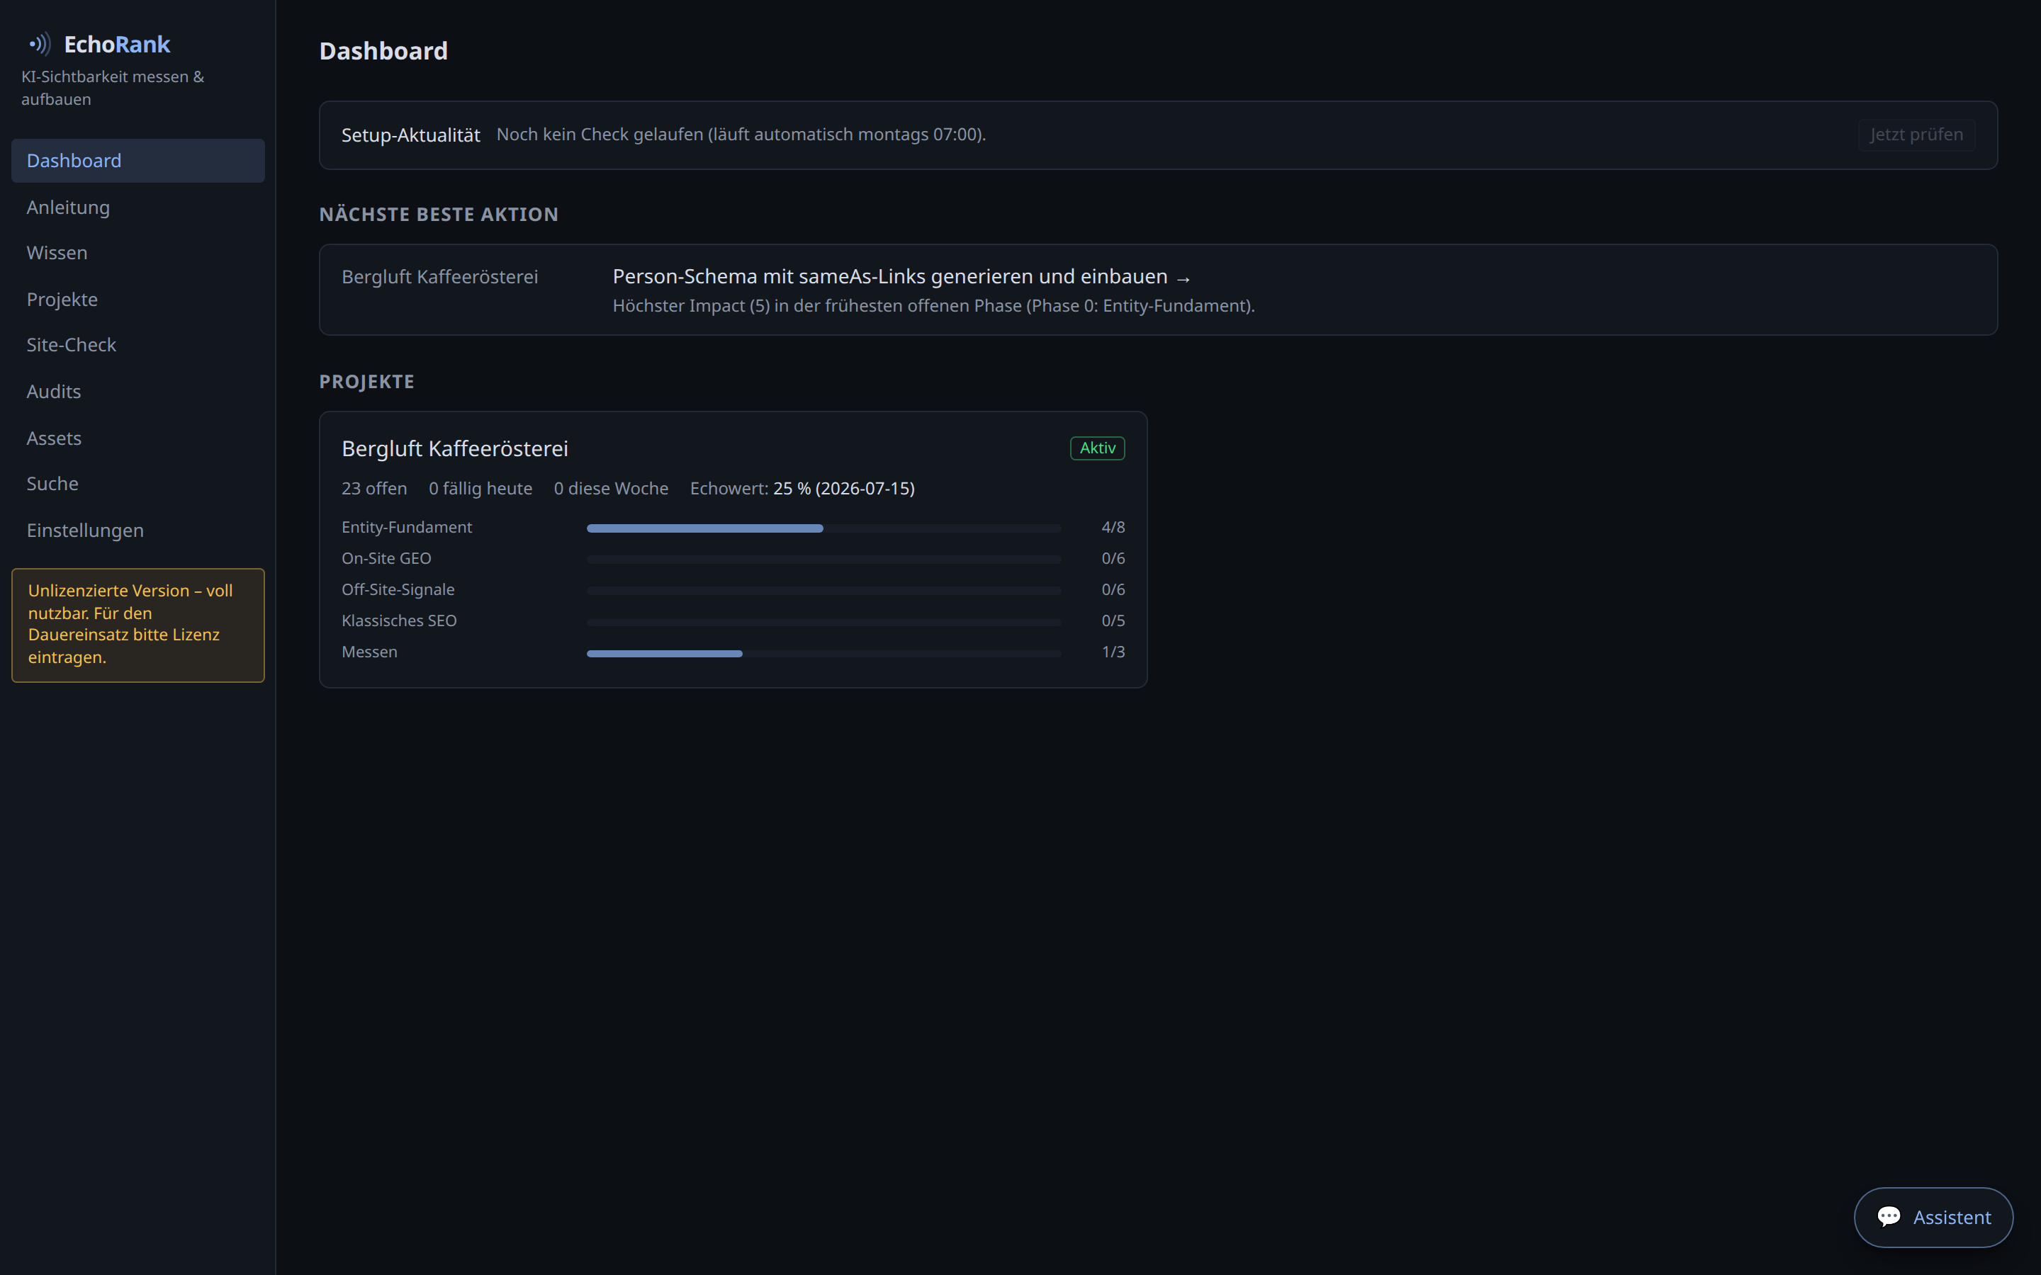2041x1275 pixels.
Task: Click the '0 diese Woche' counter
Action: [x=611, y=488]
